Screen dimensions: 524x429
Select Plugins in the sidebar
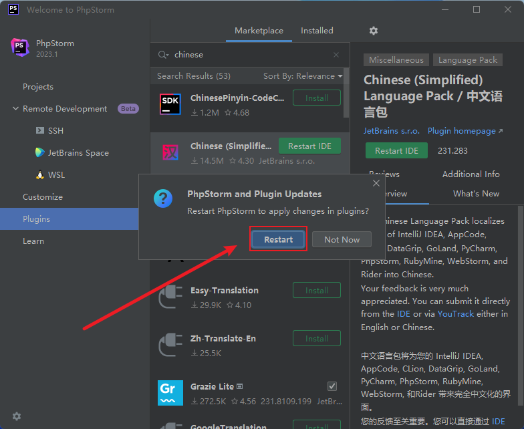[70, 219]
